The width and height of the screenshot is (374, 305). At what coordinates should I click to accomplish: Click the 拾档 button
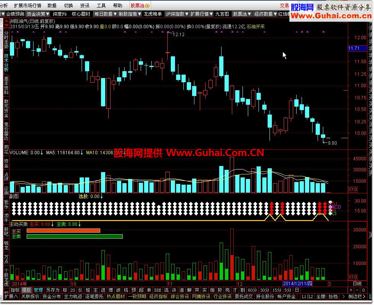point(333,296)
